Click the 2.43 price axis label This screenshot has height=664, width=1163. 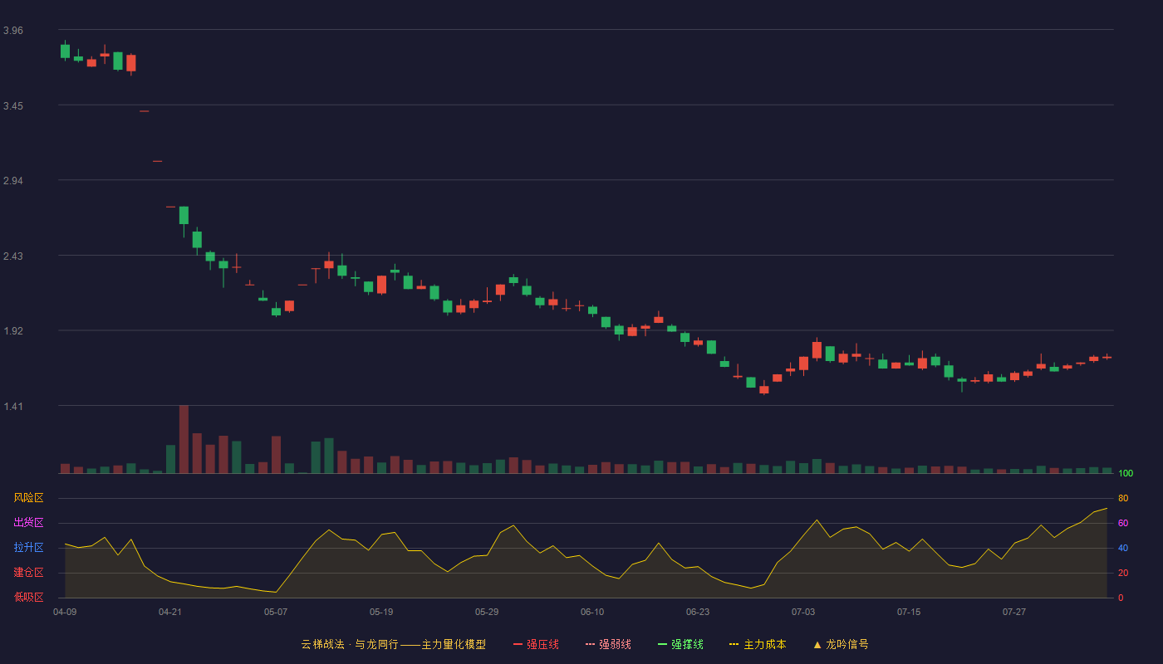13,256
